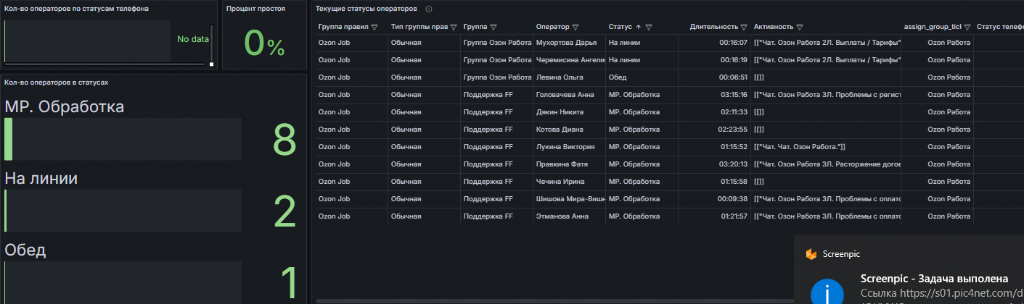Click the Обед bar gauge
The width and height of the screenshot is (1024, 304).
pos(123,282)
